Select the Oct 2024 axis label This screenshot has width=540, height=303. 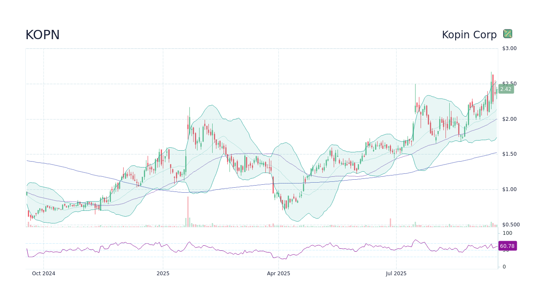[x=43, y=274]
